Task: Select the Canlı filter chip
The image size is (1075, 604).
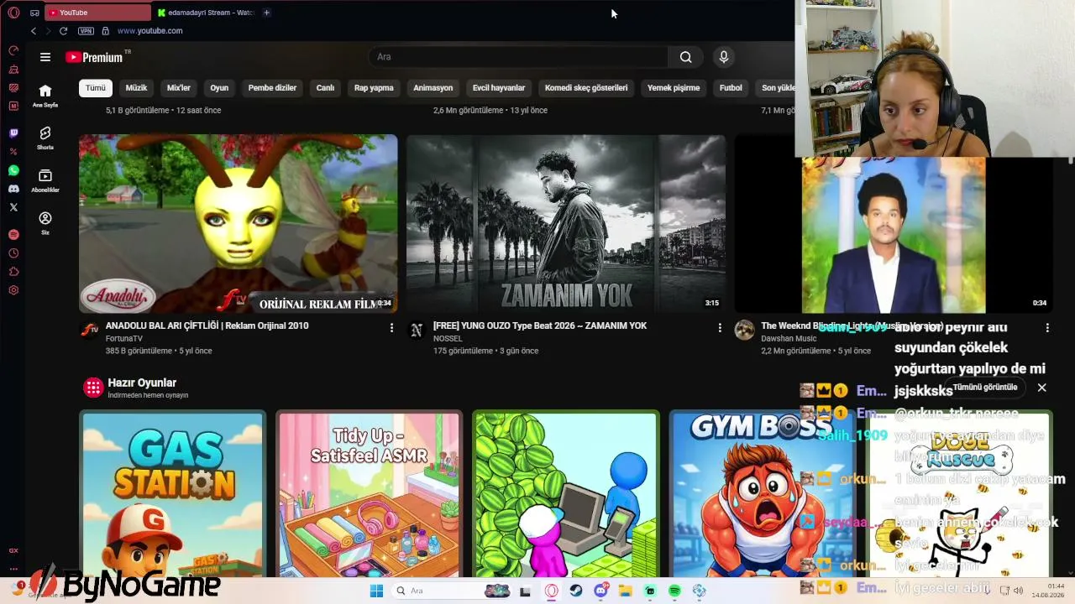Action: click(325, 88)
